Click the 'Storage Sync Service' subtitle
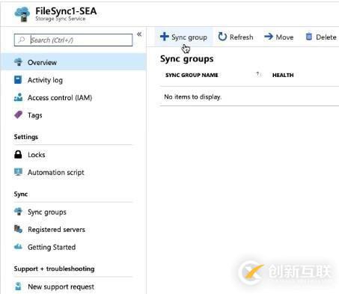 [x=61, y=19]
